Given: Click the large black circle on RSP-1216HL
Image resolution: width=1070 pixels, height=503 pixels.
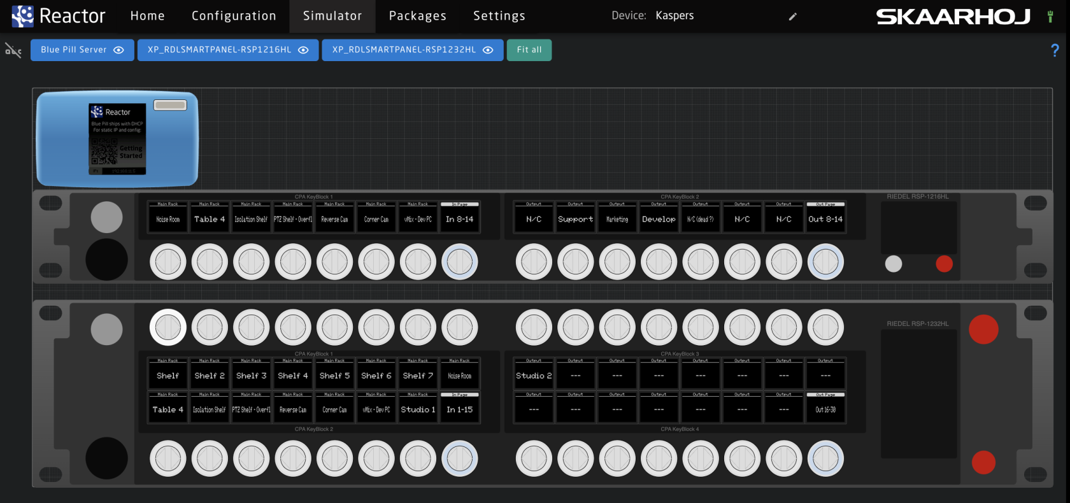Looking at the screenshot, I should click(x=106, y=260).
